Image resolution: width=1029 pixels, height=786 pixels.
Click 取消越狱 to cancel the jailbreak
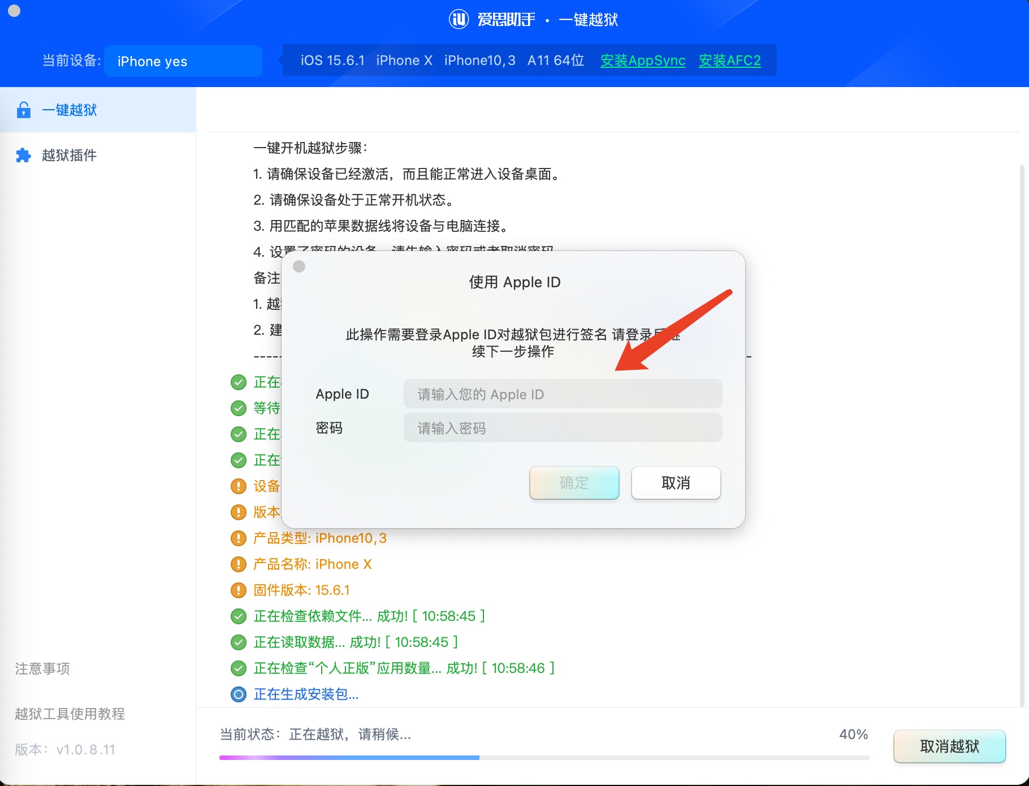click(x=949, y=746)
